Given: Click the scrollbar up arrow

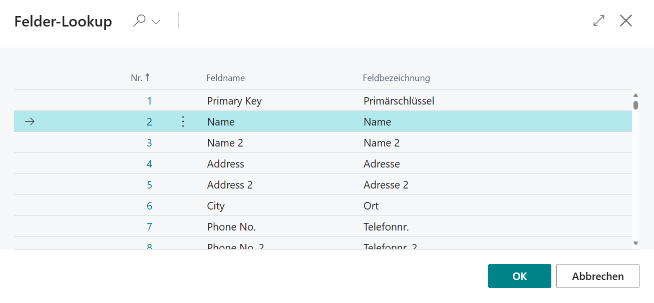Looking at the screenshot, I should pos(635,94).
